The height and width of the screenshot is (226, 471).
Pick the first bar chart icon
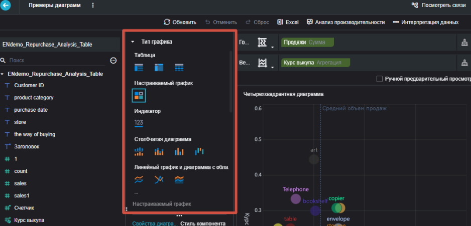139,152
